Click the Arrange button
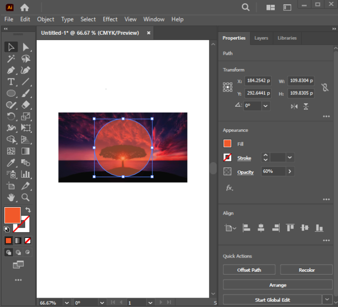 pos(278,285)
